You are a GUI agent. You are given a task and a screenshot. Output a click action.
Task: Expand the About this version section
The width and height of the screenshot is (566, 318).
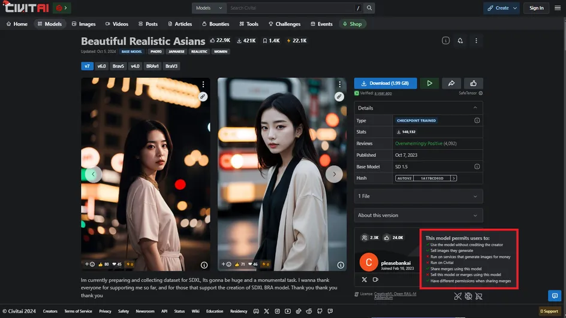(x=419, y=215)
